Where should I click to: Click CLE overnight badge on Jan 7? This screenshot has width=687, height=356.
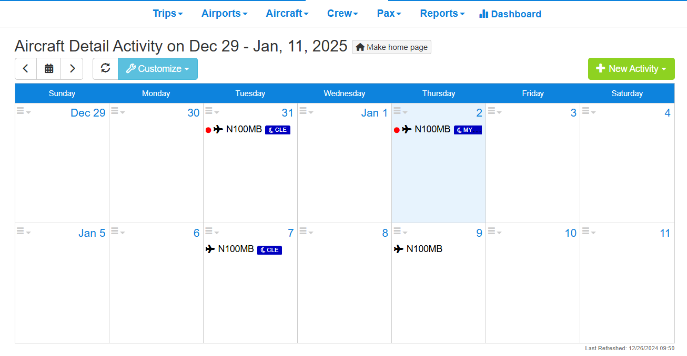click(x=269, y=250)
